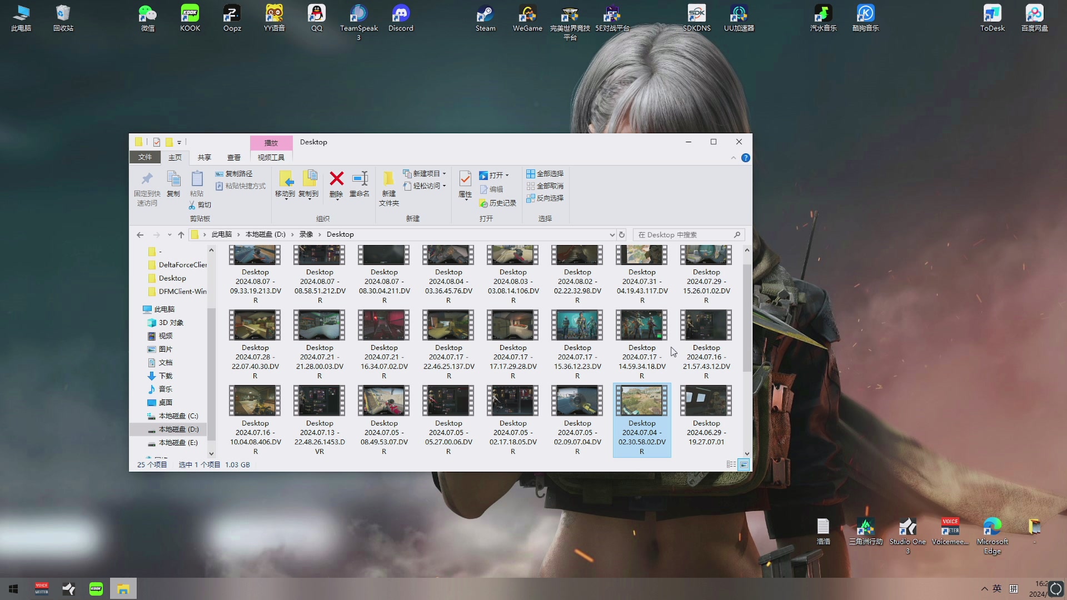Click 全部取消 select none button

point(545,186)
